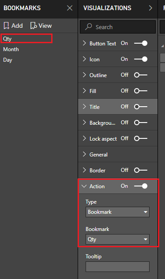The image size is (165, 279).
Task: Open the Bookmark dropdown showing Qty
Action: click(117, 239)
